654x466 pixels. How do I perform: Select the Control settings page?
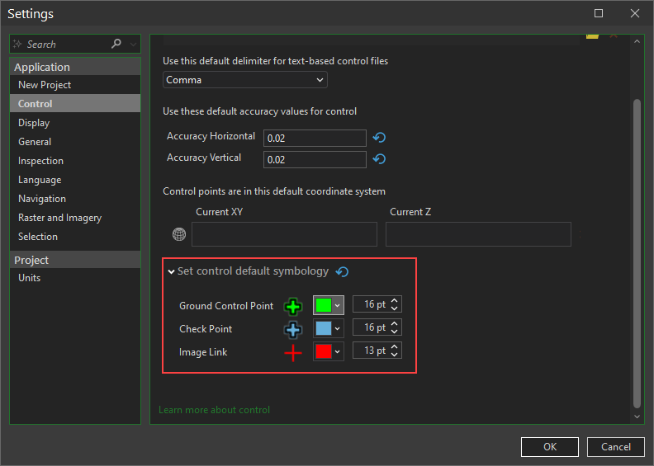coord(75,103)
